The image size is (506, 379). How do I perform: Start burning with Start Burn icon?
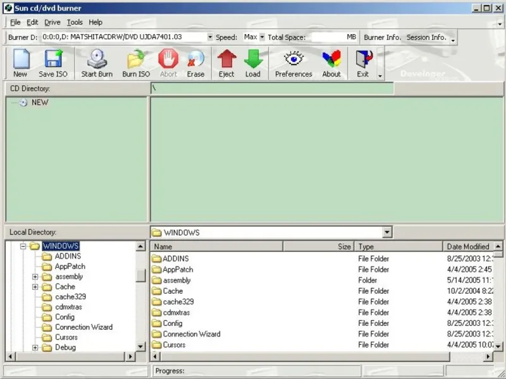point(97,63)
